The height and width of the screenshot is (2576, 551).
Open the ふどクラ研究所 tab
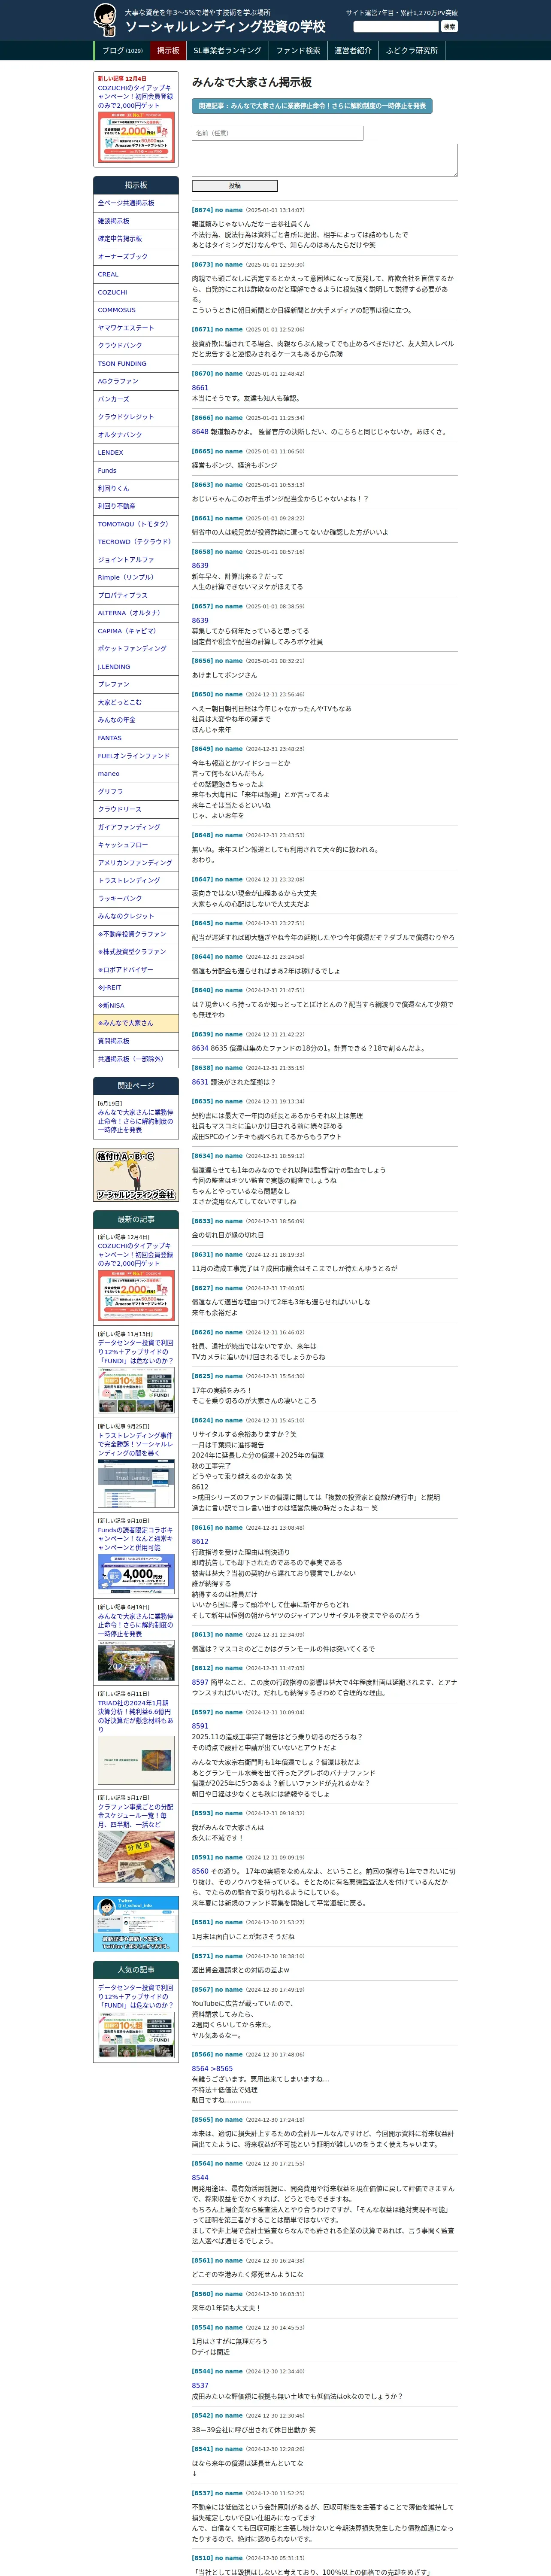[x=412, y=50]
